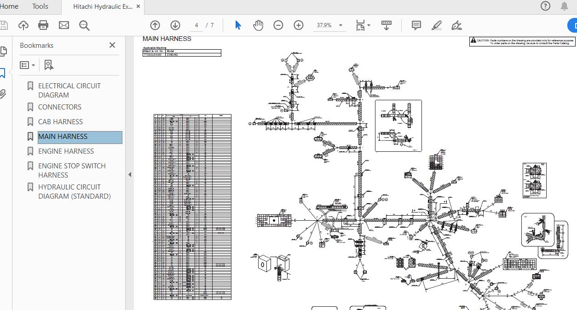This screenshot has height=310, width=577.
Task: Click the email envelope icon
Action: [64, 25]
